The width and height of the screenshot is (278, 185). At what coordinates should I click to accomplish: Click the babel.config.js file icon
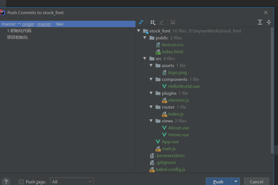coord(152,169)
